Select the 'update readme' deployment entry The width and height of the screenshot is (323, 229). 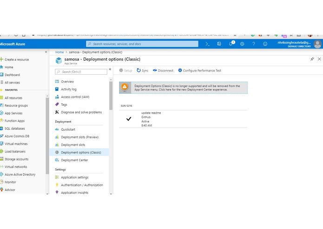(183, 119)
